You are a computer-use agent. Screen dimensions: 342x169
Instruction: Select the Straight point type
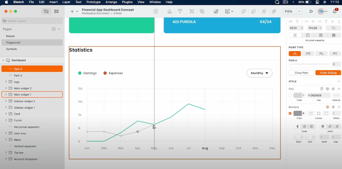[x=295, y=53]
